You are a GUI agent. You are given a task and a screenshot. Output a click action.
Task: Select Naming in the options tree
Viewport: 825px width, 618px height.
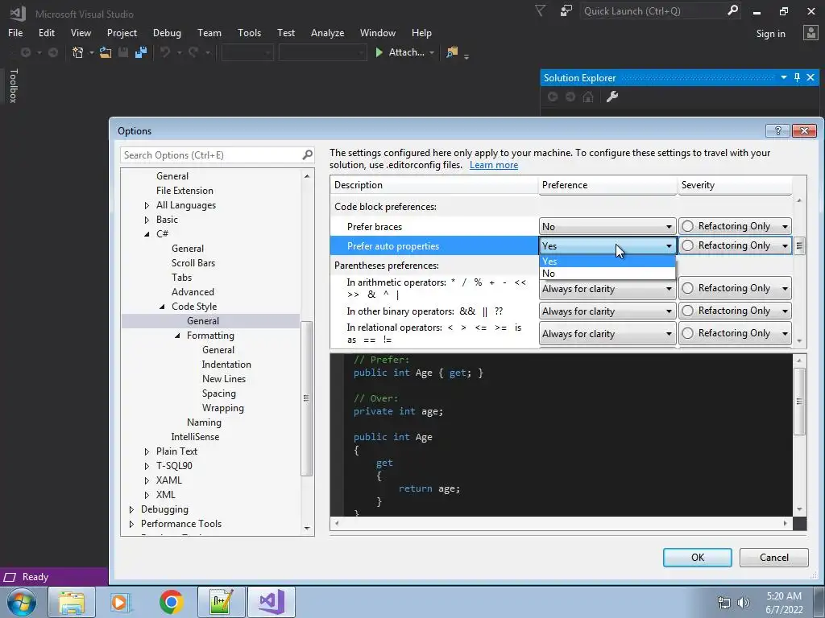[x=204, y=422]
